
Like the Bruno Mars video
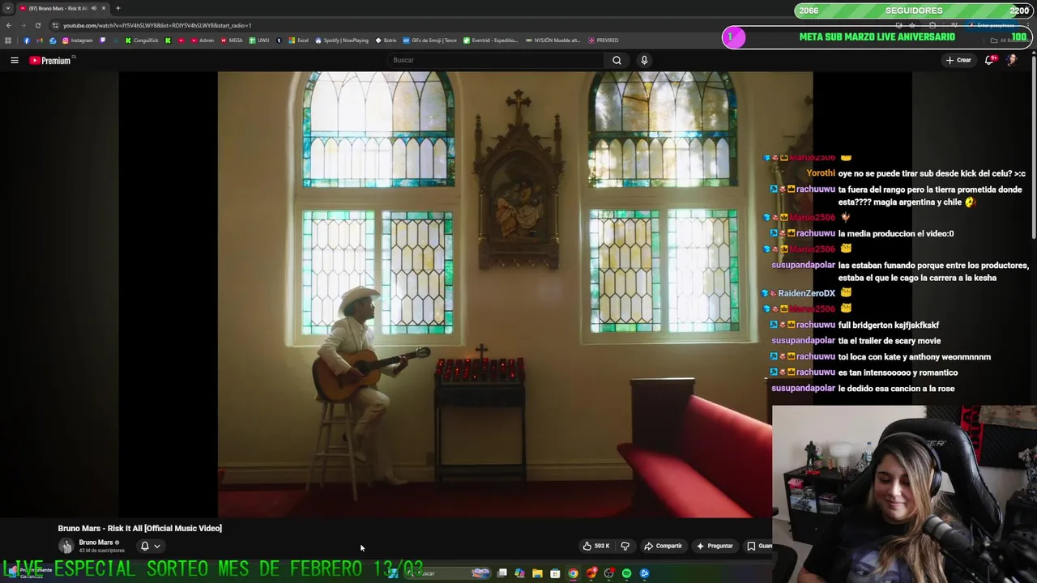pyautogui.click(x=596, y=546)
